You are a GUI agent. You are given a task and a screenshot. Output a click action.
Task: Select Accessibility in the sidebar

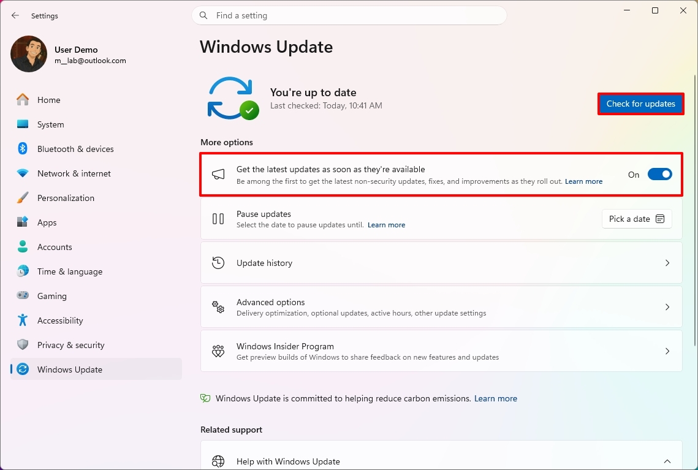[x=96, y=320]
